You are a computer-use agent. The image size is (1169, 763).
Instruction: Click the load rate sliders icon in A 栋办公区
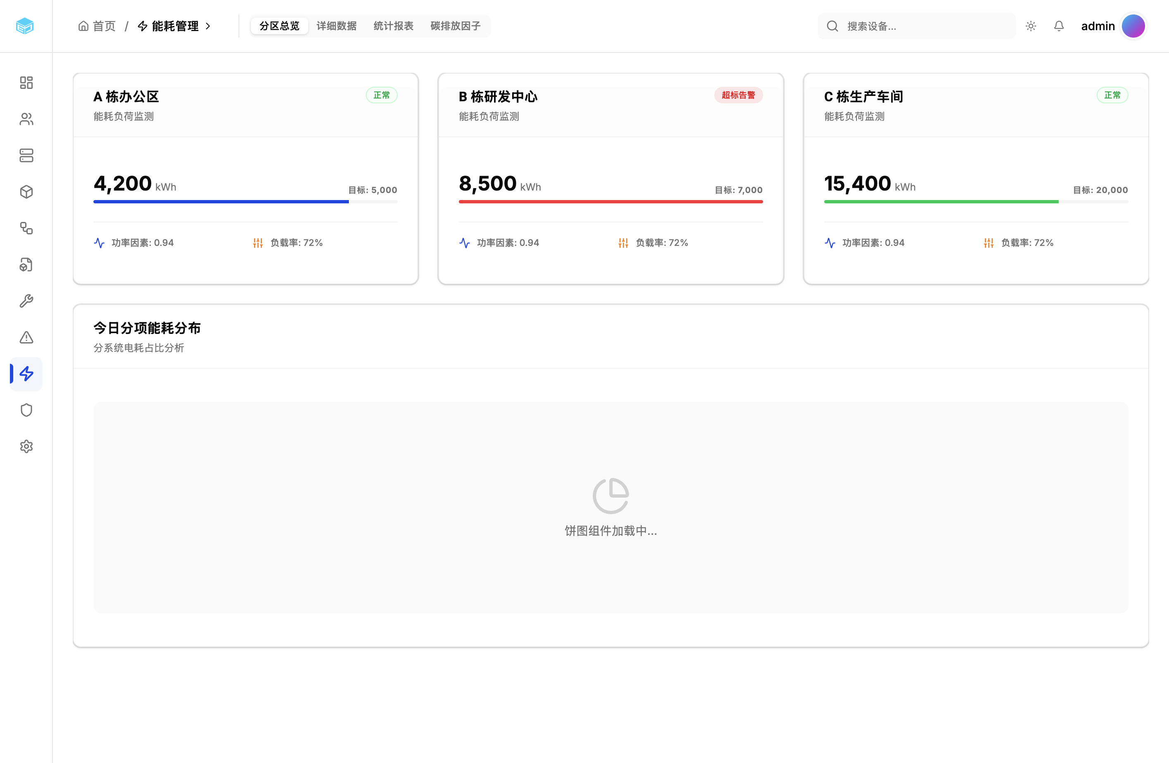pyautogui.click(x=258, y=243)
